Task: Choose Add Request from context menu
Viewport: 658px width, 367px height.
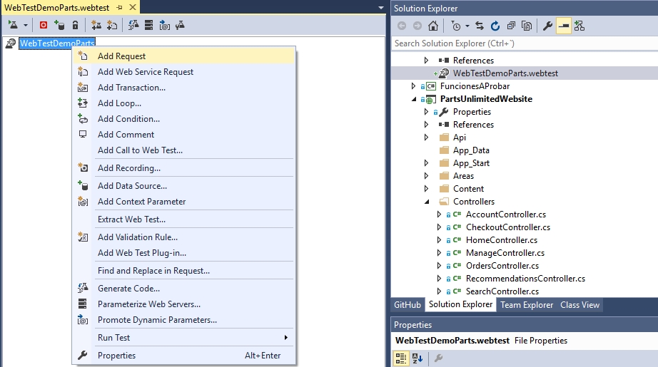Action: [184, 56]
